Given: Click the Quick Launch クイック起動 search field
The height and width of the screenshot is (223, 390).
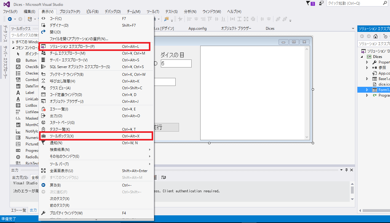Looking at the screenshot, I should click(354, 3).
